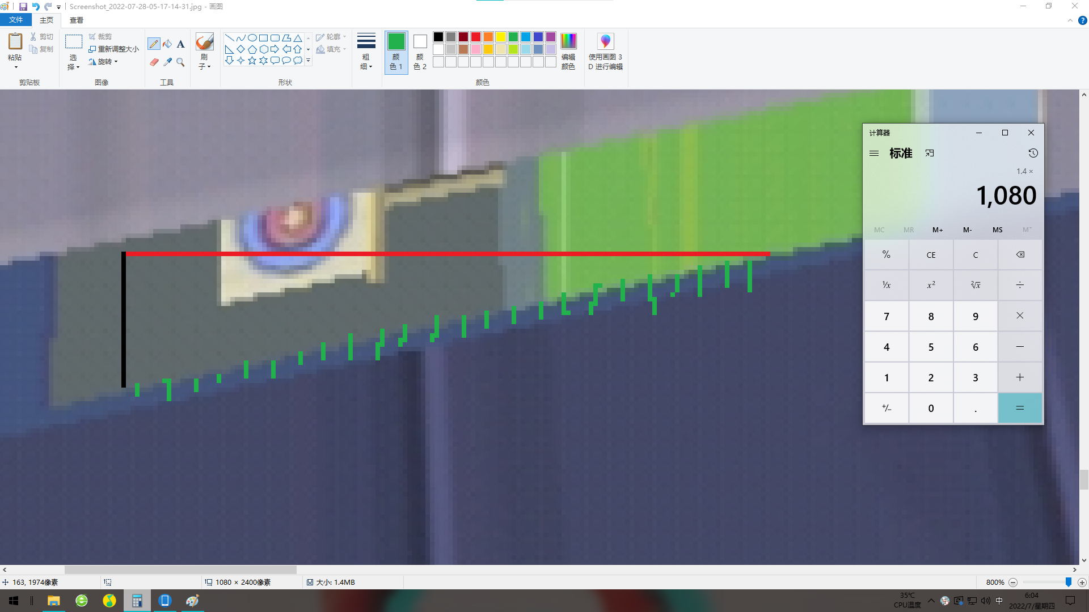Open the line thickness dropdown

tap(366, 52)
